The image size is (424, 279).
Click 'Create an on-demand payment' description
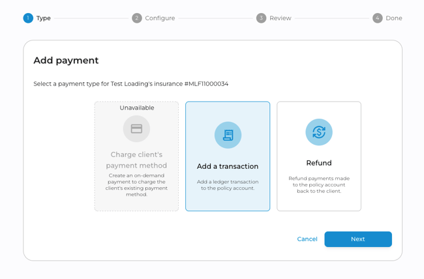point(136,185)
